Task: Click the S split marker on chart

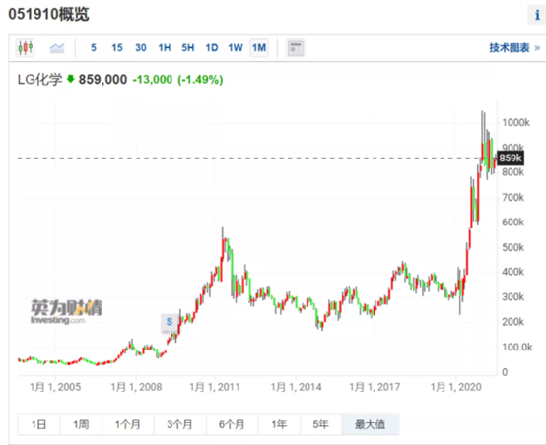Action: tap(170, 322)
